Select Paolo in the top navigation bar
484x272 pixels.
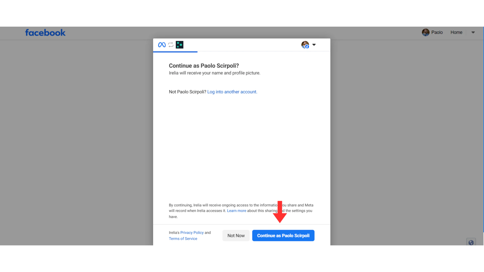(x=437, y=32)
